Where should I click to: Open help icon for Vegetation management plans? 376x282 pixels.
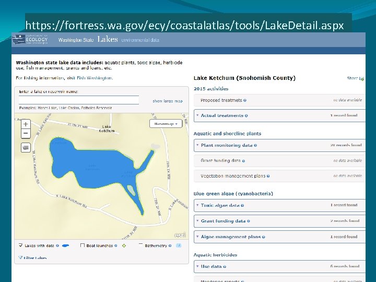coord(268,176)
